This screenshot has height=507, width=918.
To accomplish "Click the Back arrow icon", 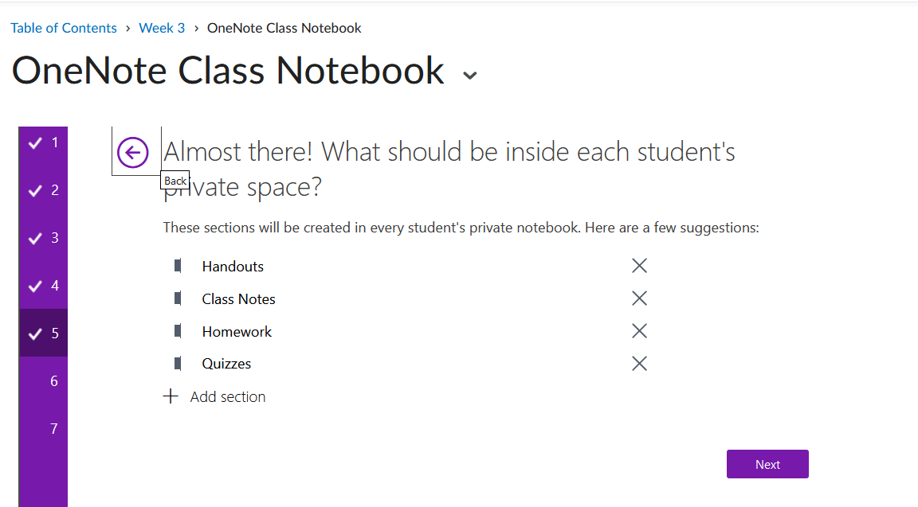I will 132,152.
